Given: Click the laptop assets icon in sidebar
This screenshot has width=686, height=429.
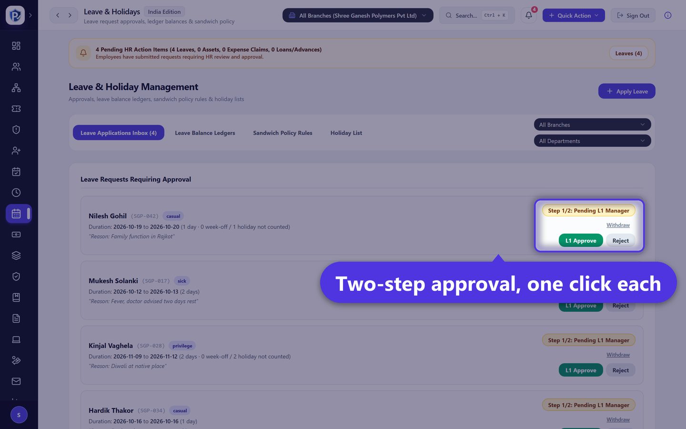Looking at the screenshot, I should click(16, 339).
